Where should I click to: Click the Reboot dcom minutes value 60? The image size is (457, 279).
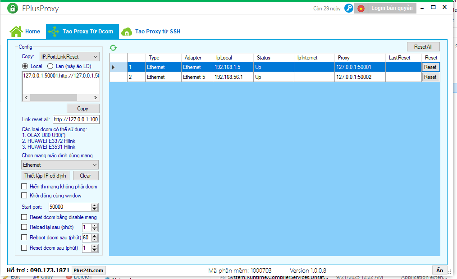pyautogui.click(x=87, y=238)
